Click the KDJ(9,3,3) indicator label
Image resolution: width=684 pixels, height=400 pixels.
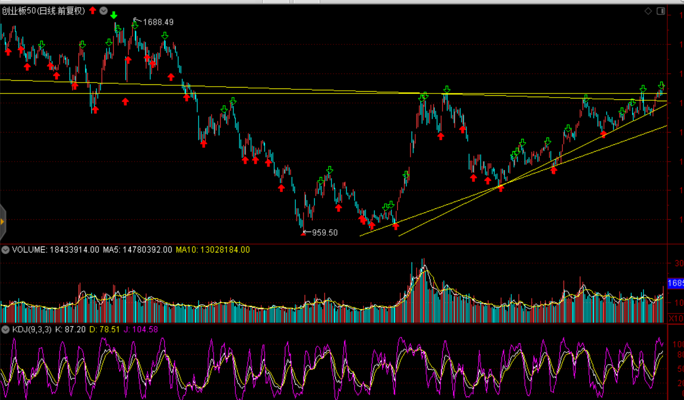point(32,330)
